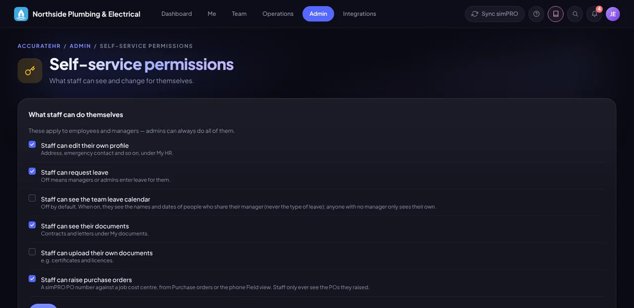The width and height of the screenshot is (634, 308).
Task: Open the Integrations nav item
Action: [360, 14]
